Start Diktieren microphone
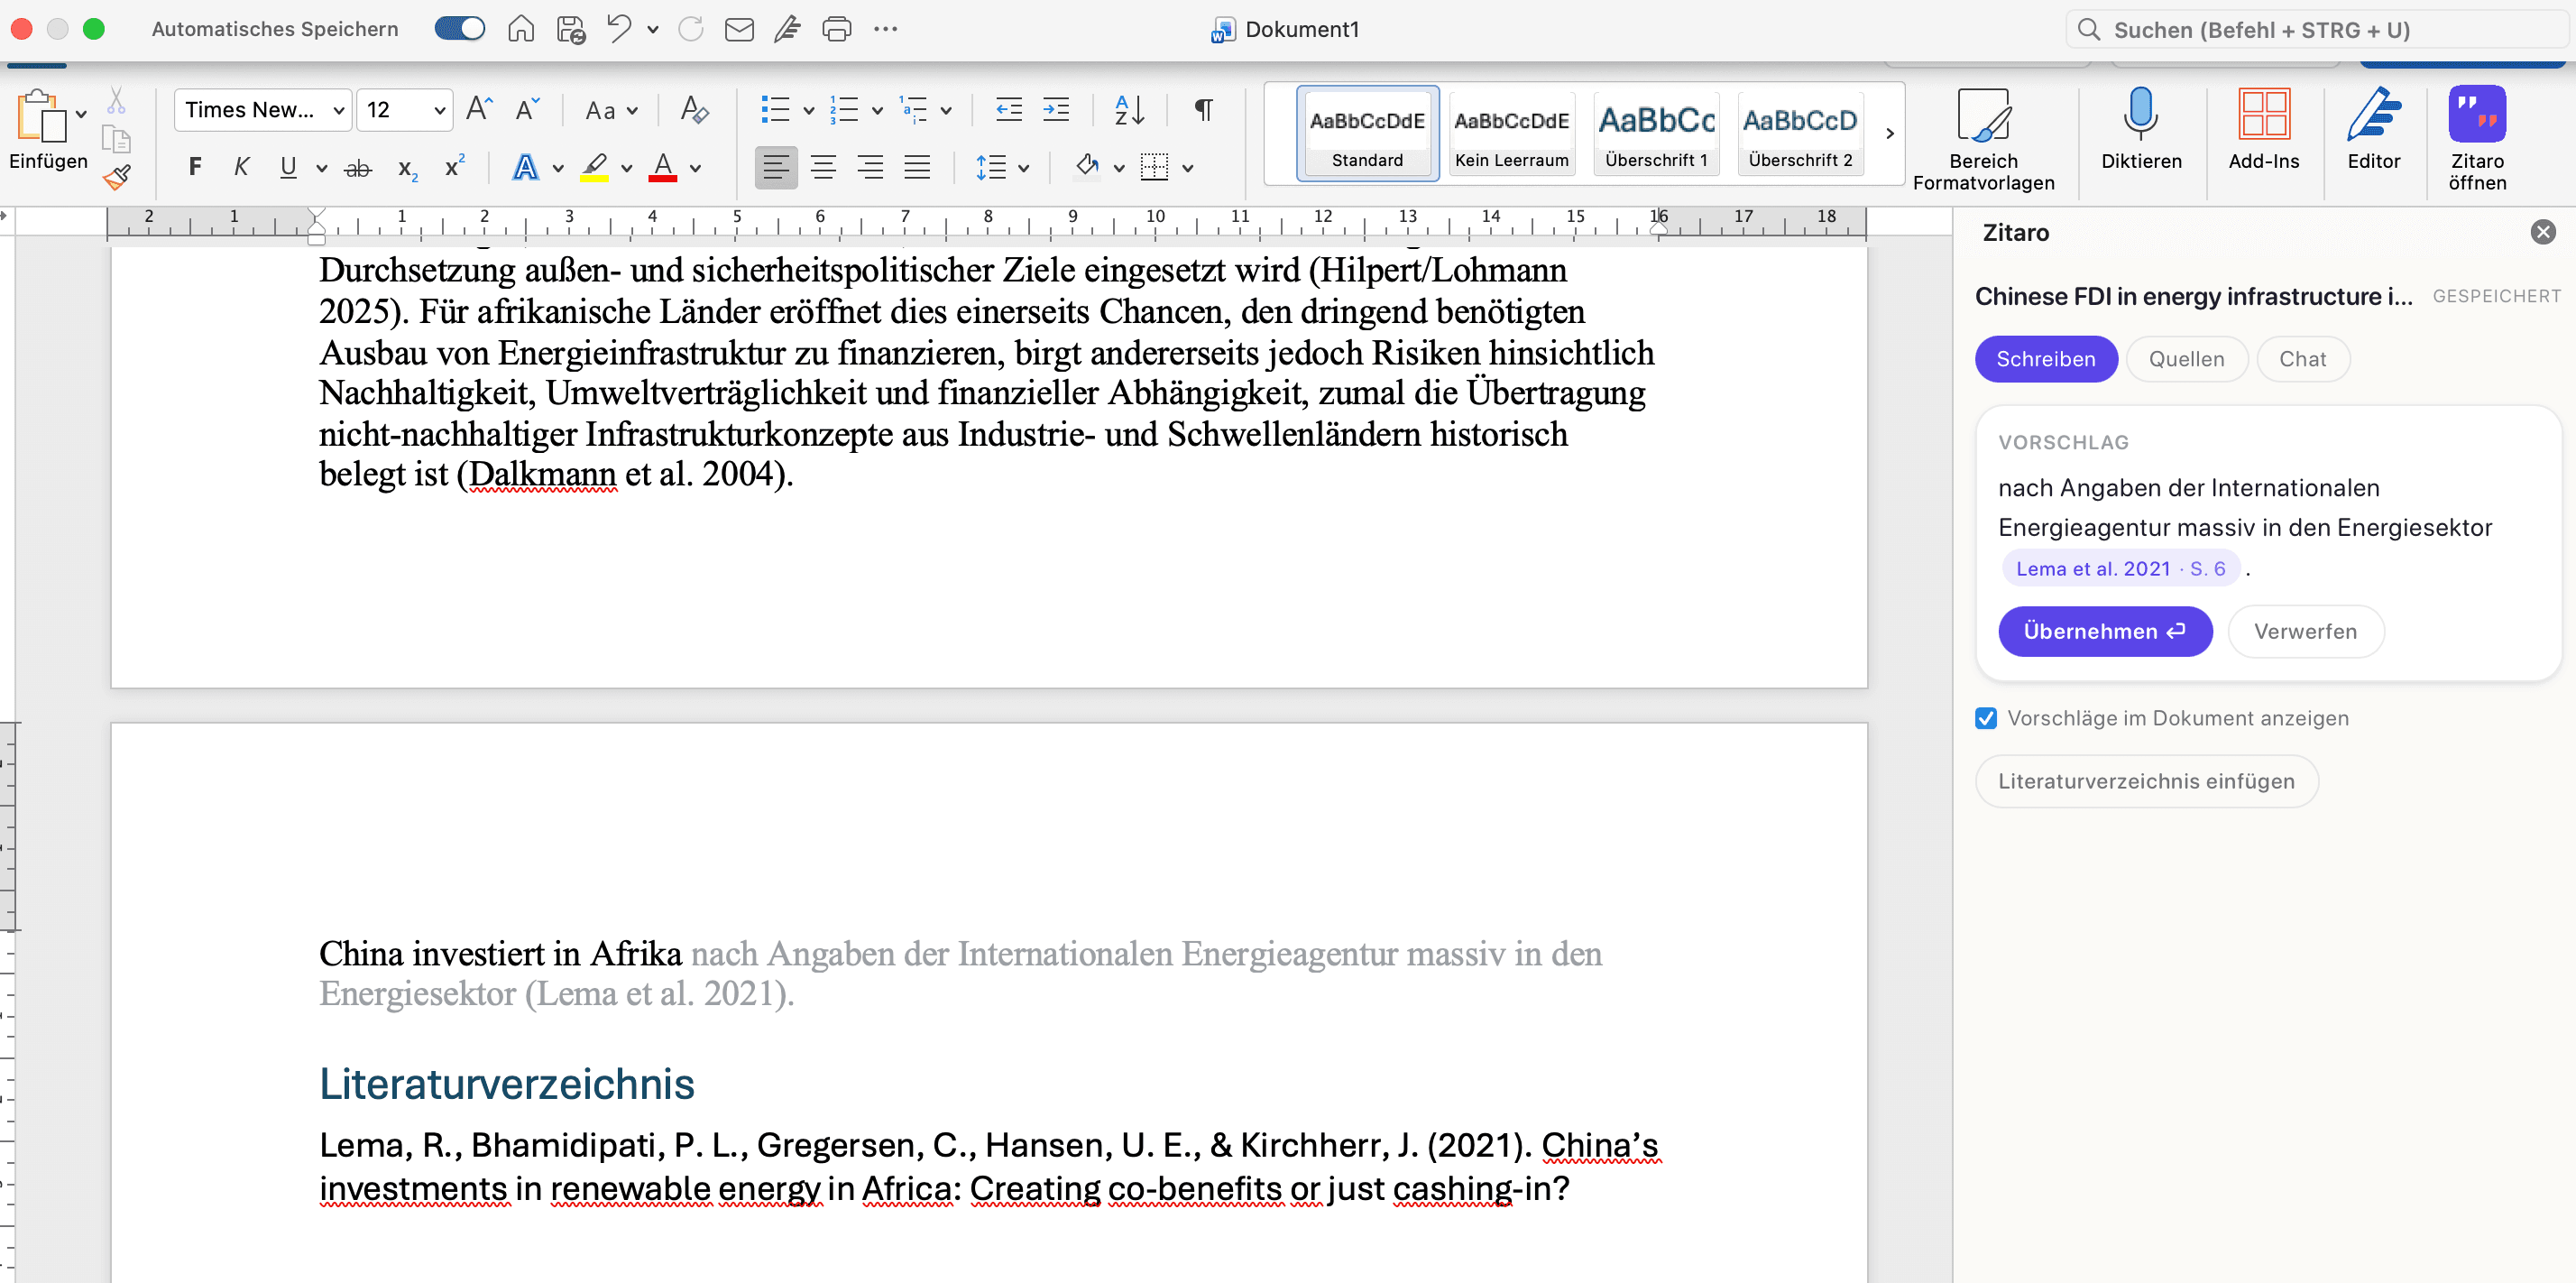 2141,128
